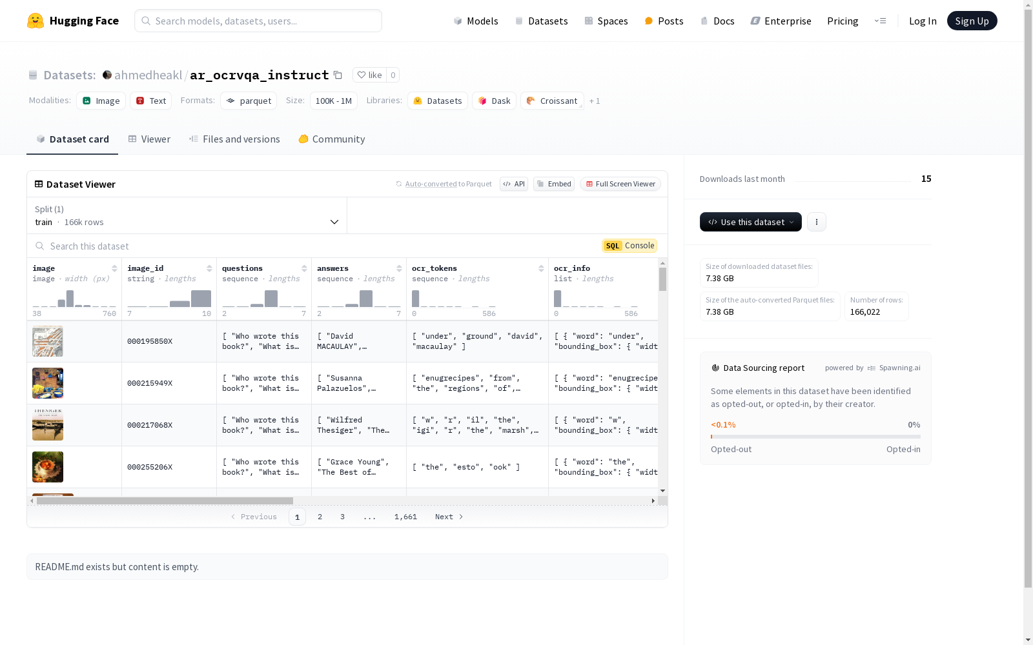The image size is (1033, 645).
Task: Click the parquet format tag
Action: click(249, 101)
